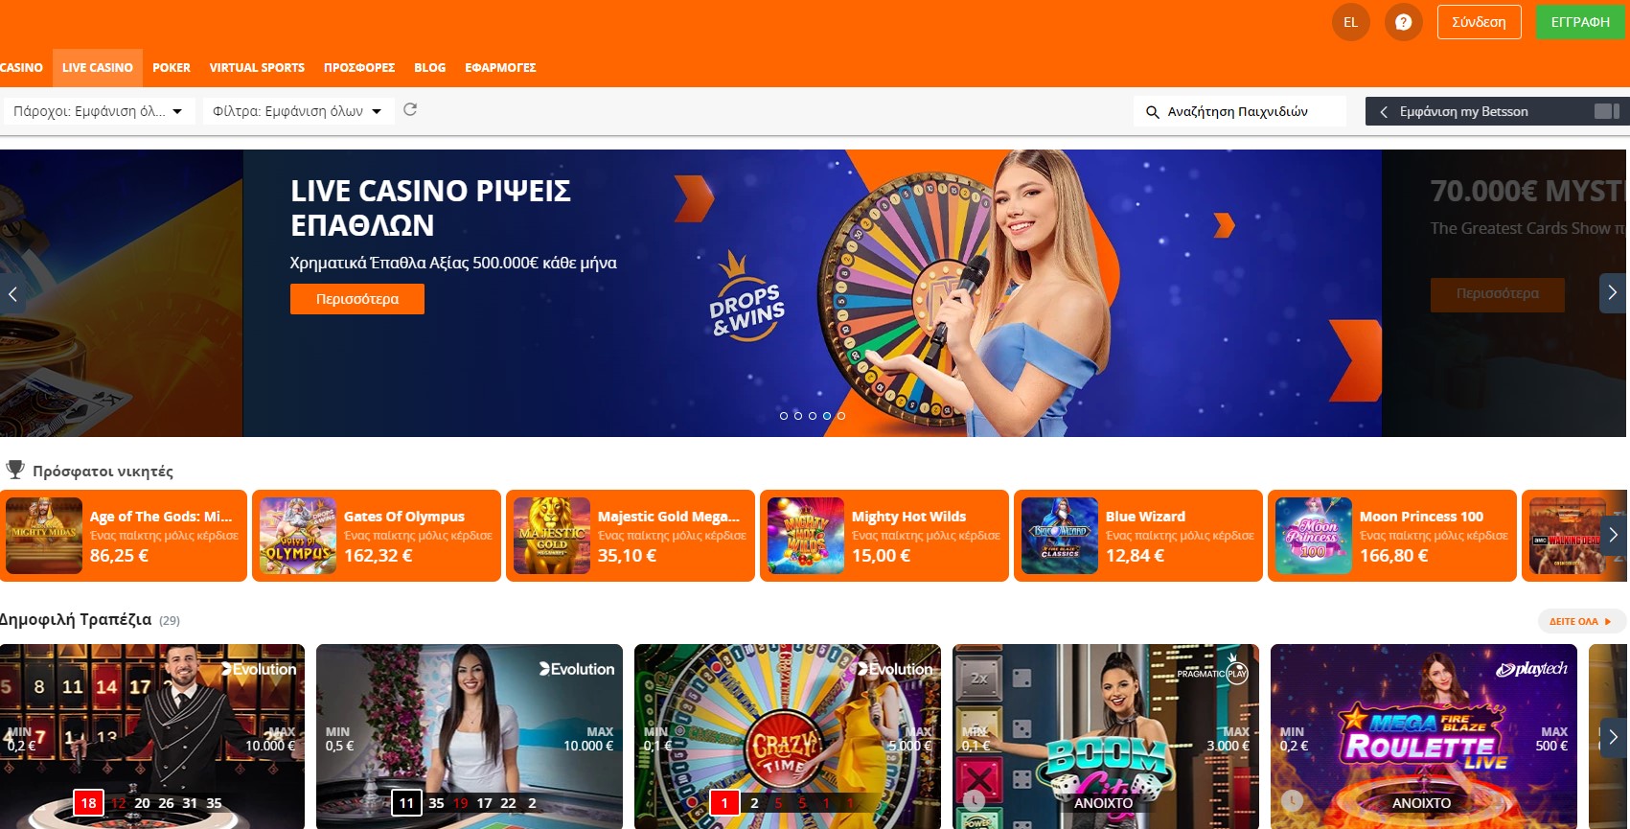
Task: Go to next banner slide arrow
Action: pos(1613,293)
